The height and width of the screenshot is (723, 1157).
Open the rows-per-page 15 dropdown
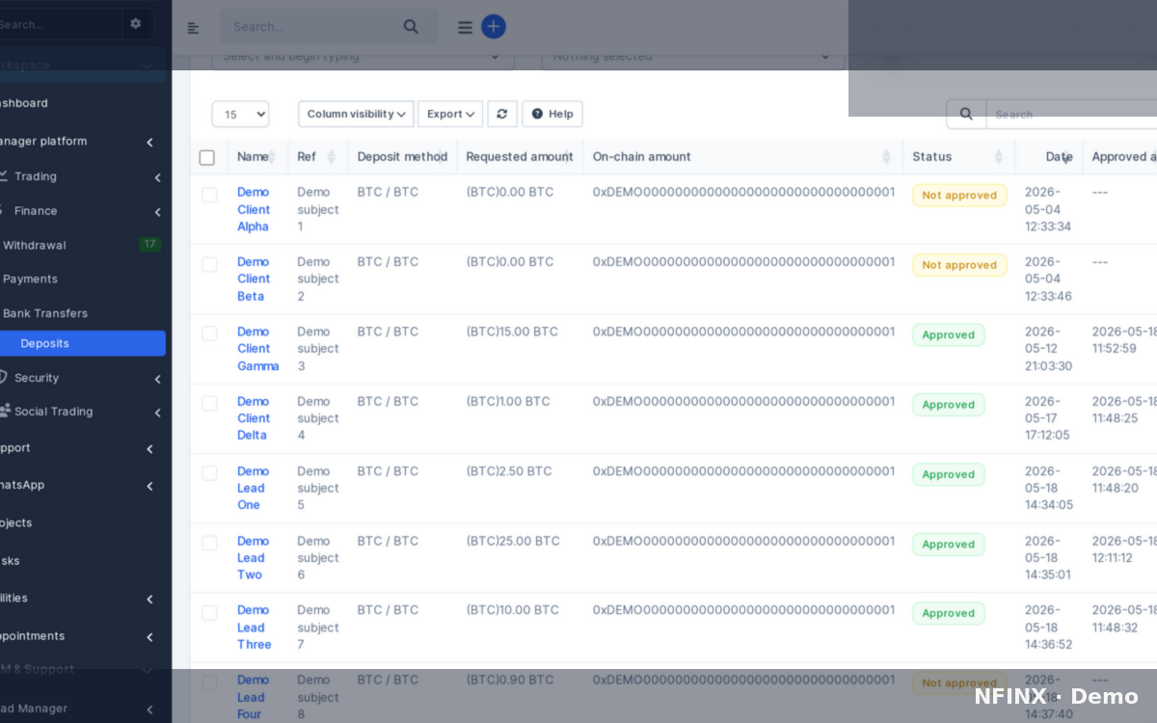[x=240, y=114]
